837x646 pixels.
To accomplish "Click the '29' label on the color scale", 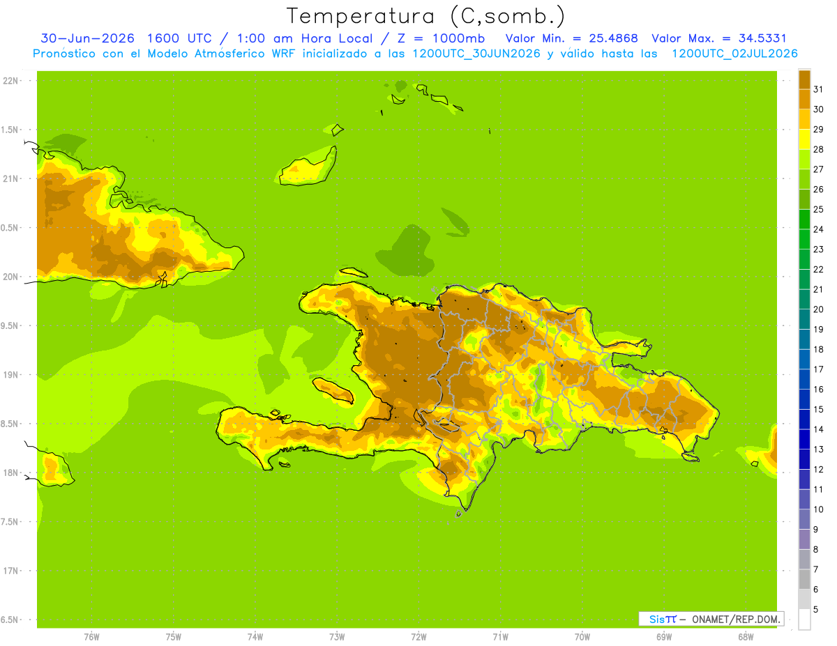I will coord(818,130).
